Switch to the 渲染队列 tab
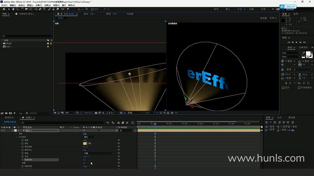The height and width of the screenshot is (176, 314). 9,117
